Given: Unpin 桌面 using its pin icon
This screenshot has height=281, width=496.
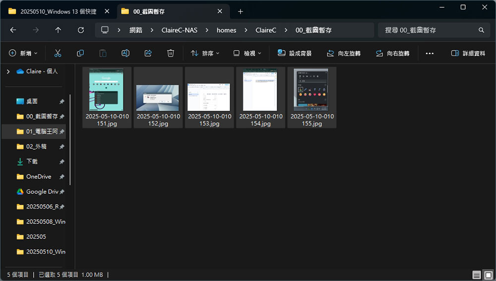Looking at the screenshot, I should [x=62, y=102].
